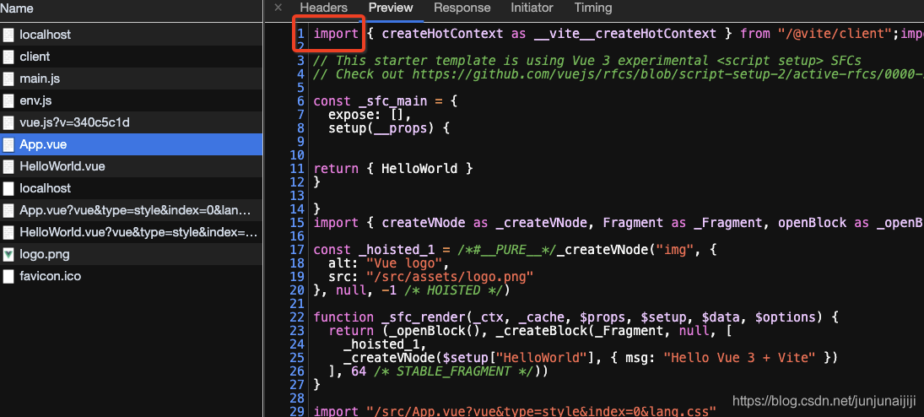
Task: Click the Vue logo icon beside logo.png
Action: tap(8, 254)
